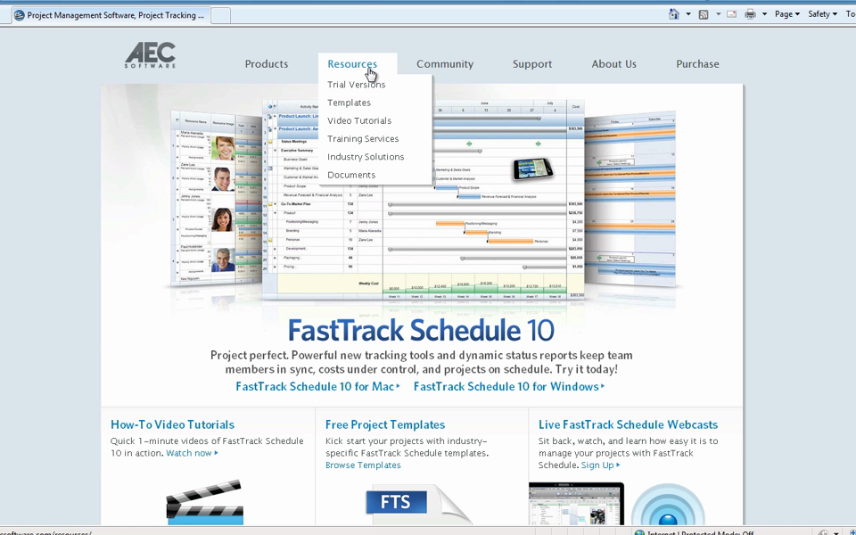This screenshot has height=535, width=856.
Task: Open the About Us navigation menu
Action: pyautogui.click(x=613, y=64)
